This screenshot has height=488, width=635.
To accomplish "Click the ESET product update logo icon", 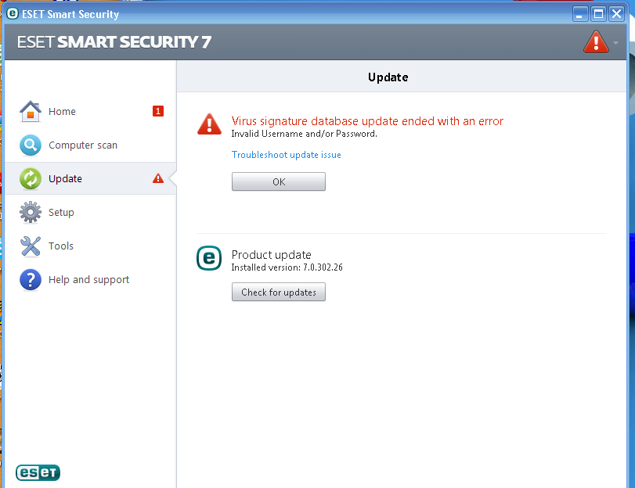I will tap(209, 258).
